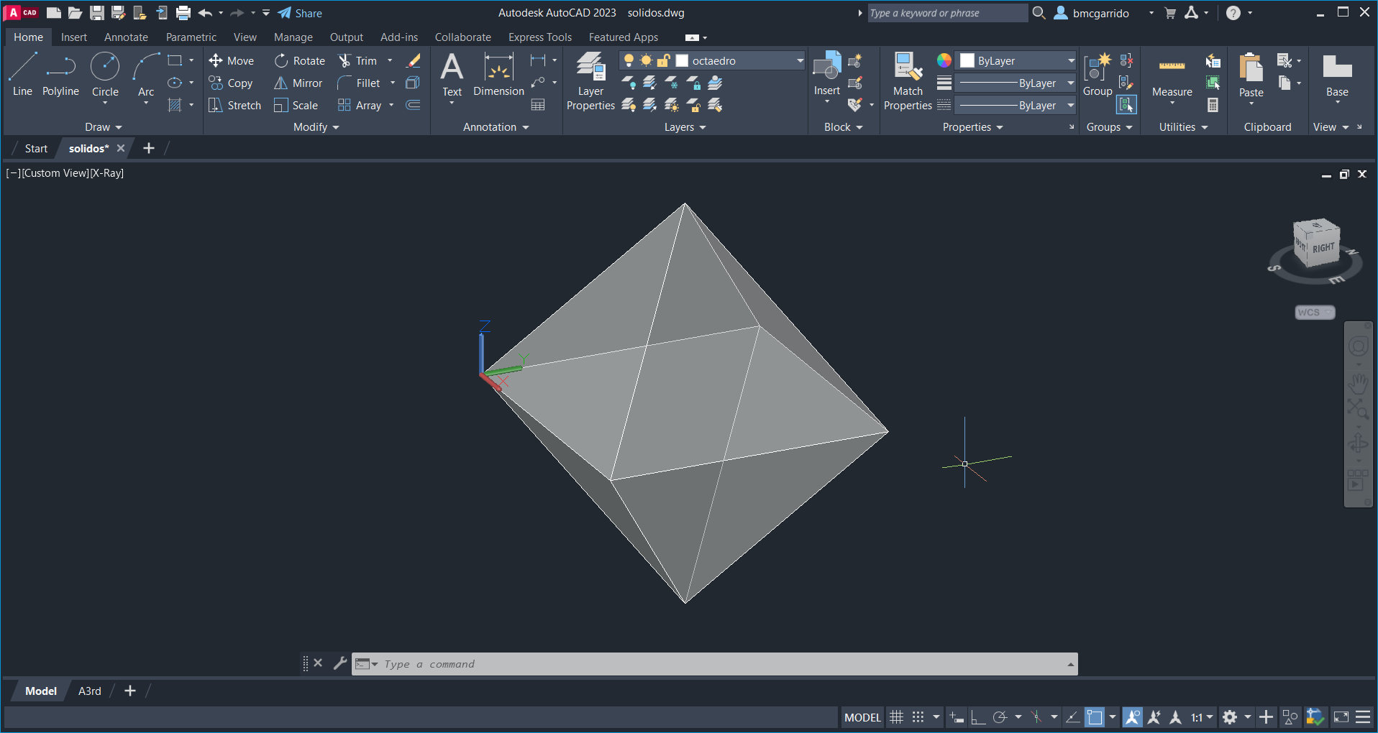This screenshot has width=1378, height=733.
Task: Switch to the A3rd layout tab
Action: coord(90,691)
